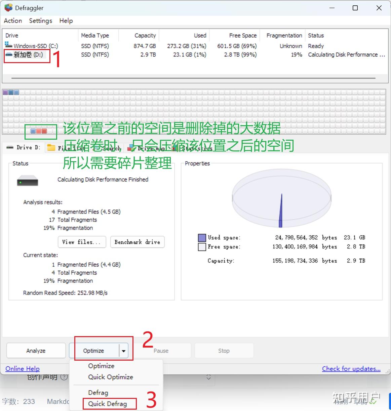Click the 2.9 TB capacity cell in drive list

coord(148,54)
